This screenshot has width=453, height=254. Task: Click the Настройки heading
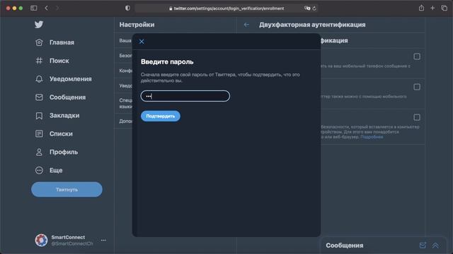137,25
